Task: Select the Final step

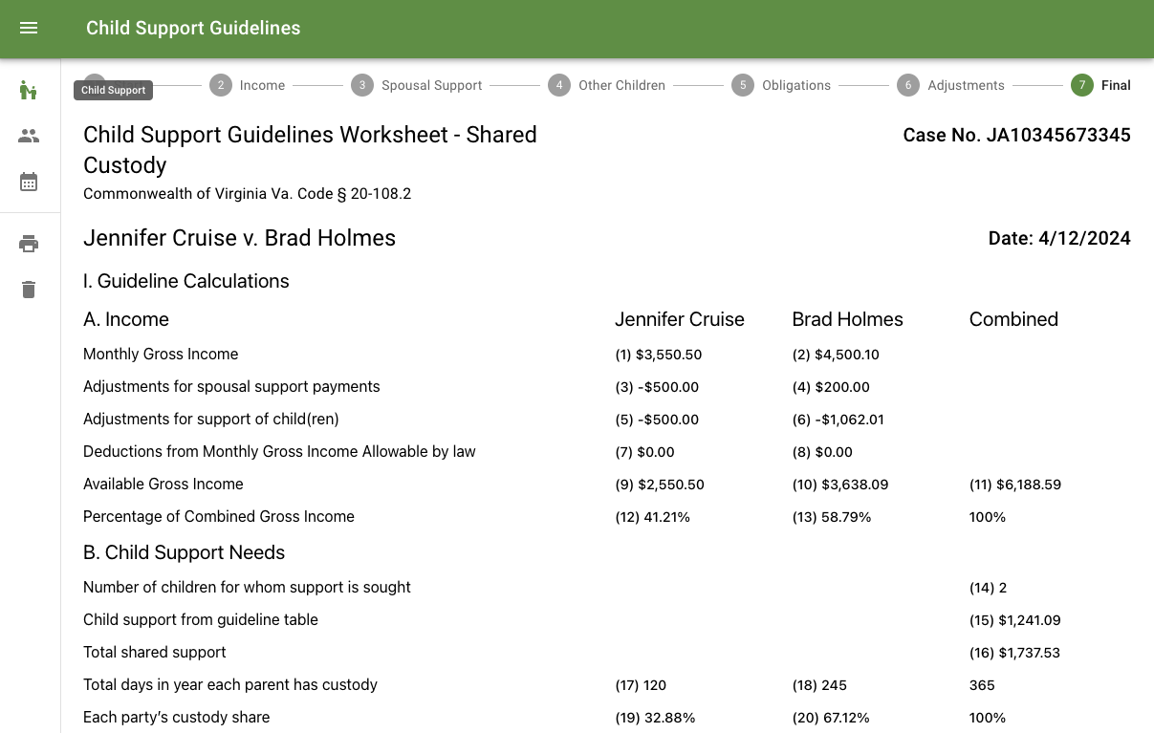Action: (1101, 85)
